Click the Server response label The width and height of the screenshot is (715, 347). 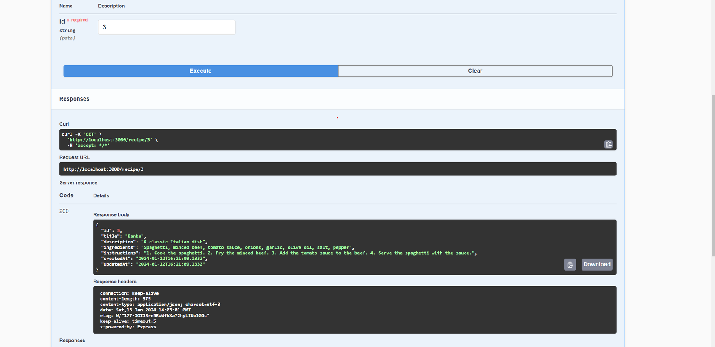[78, 182]
